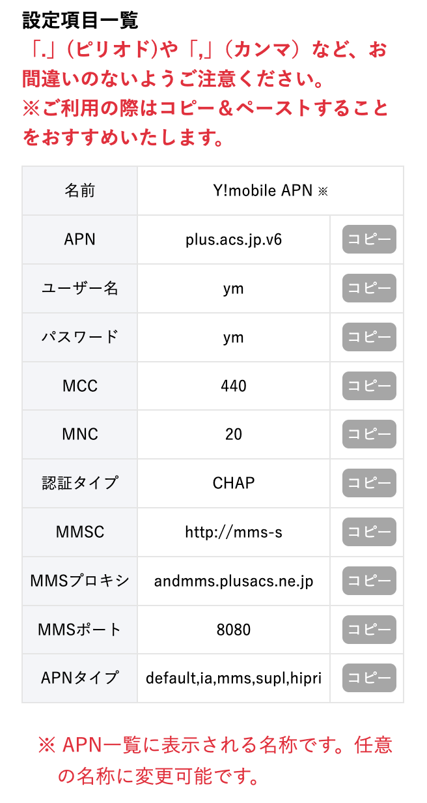Copy the MCC value 440

tap(369, 386)
